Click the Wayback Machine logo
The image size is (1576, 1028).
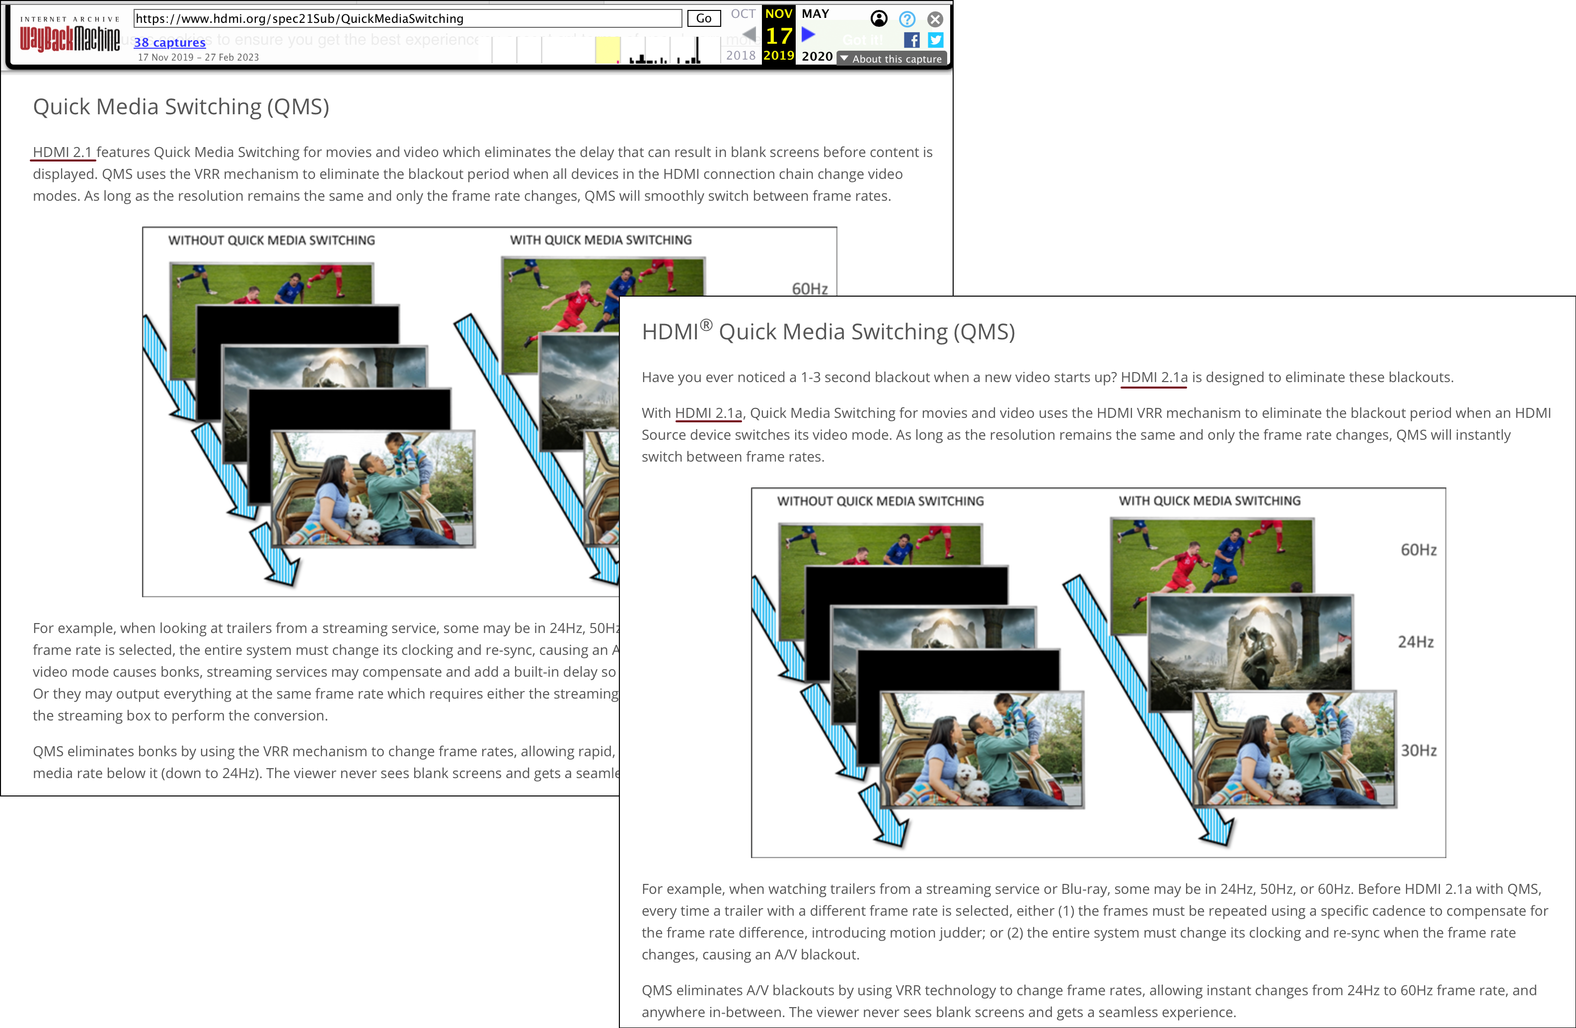70,38
